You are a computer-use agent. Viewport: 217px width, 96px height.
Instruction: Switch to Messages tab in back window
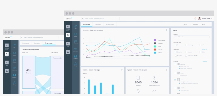point(25,43)
